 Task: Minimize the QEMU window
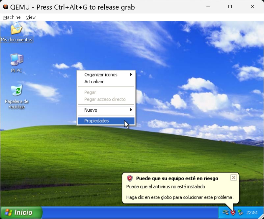208,7
